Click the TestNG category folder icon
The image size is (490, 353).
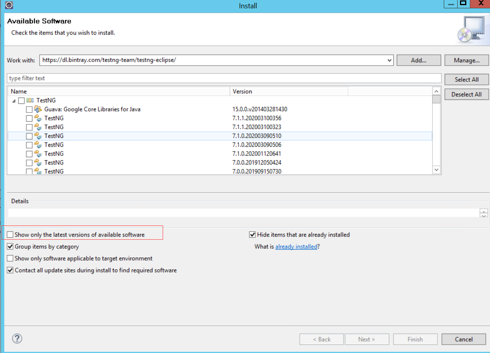coord(30,100)
